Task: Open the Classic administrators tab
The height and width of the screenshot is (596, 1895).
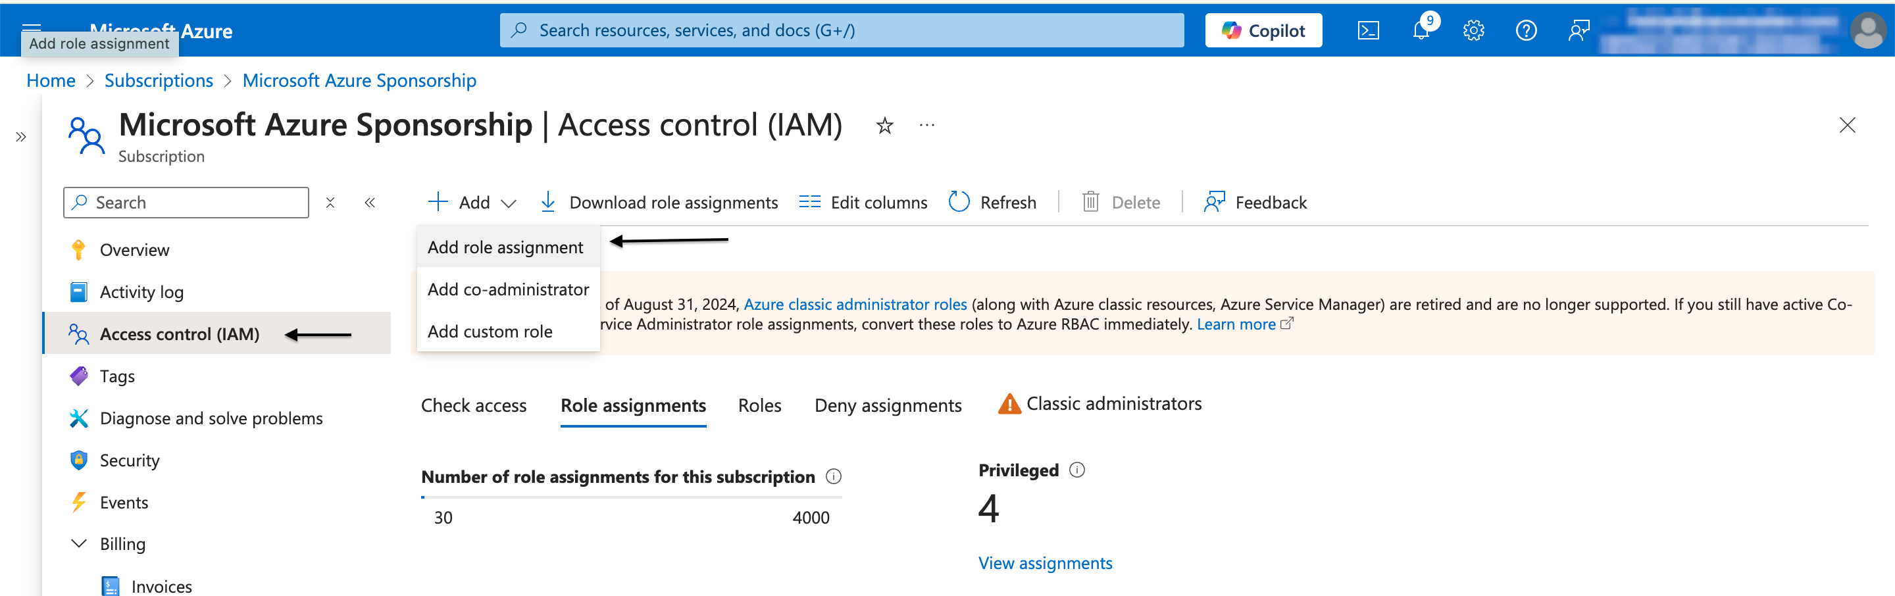Action: 1099,404
